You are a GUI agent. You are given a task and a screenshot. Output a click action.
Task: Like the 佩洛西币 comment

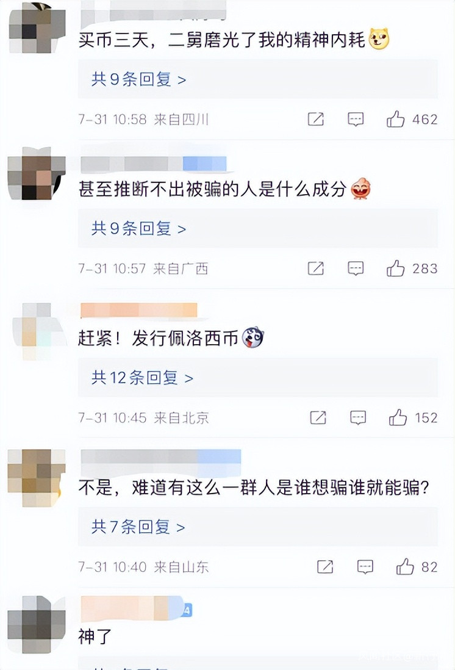click(x=398, y=417)
